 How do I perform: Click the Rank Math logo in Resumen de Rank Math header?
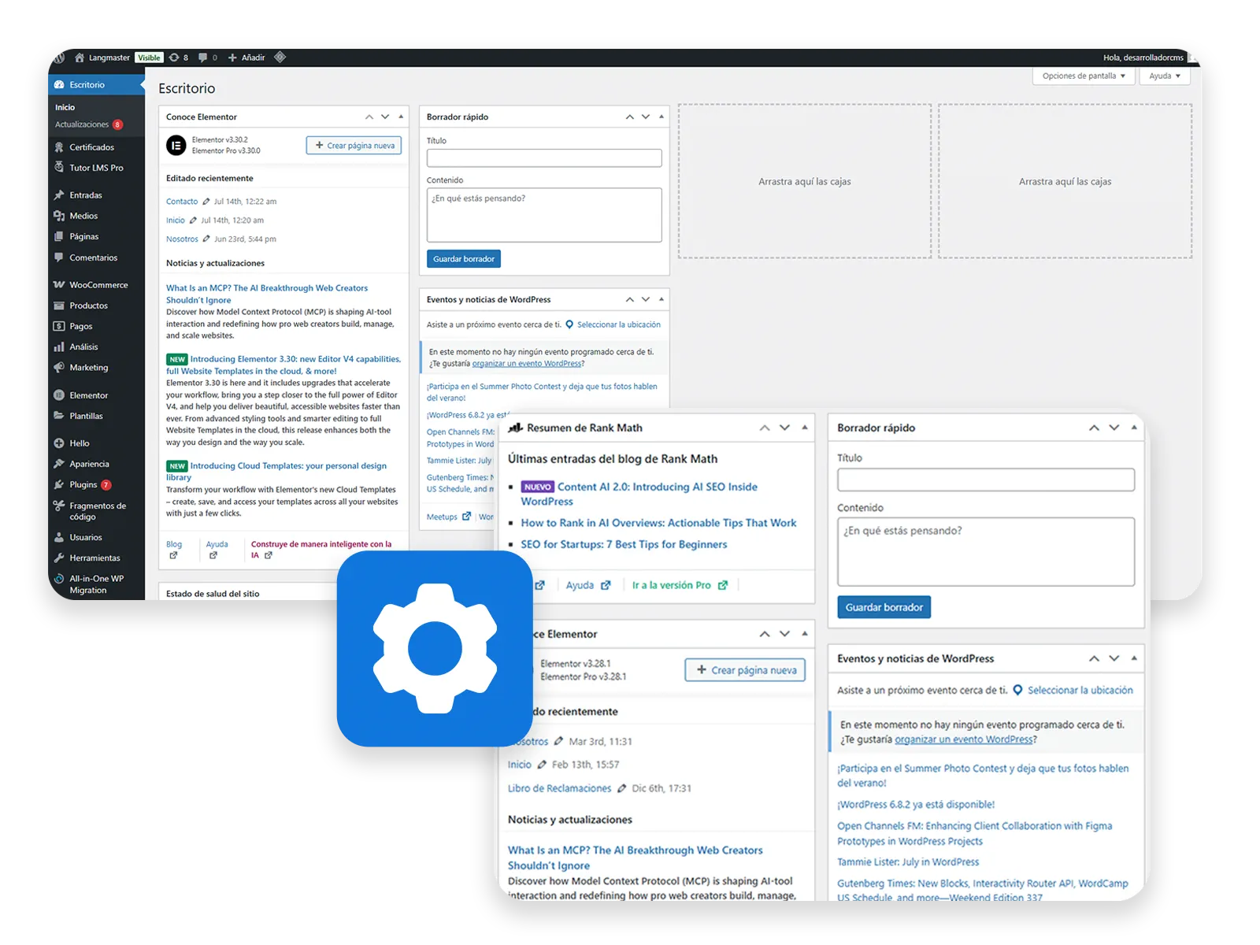click(x=516, y=428)
